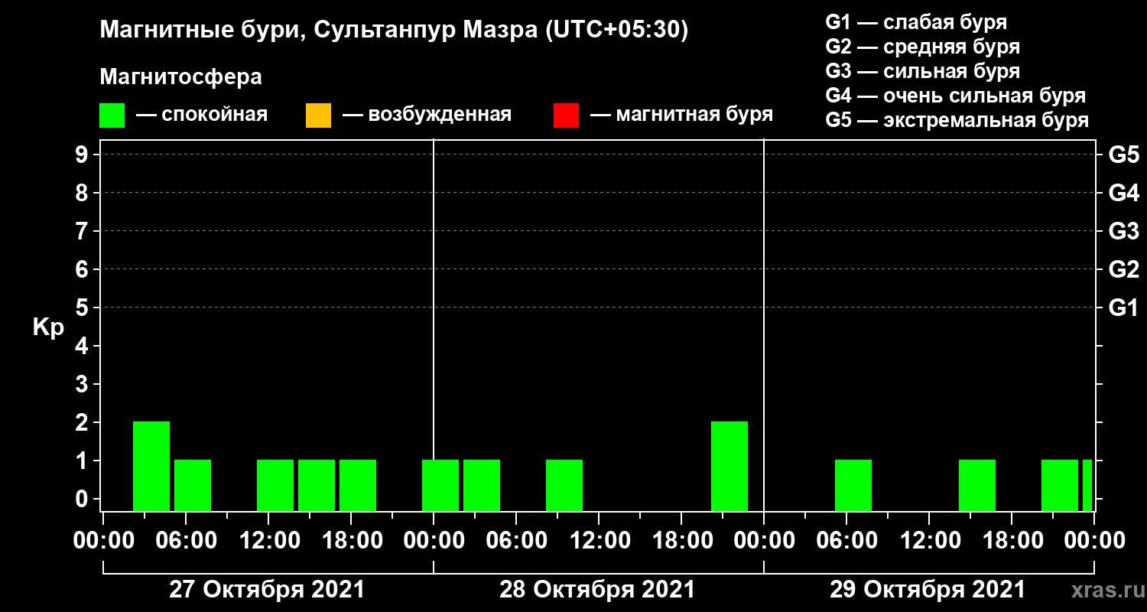The width and height of the screenshot is (1147, 612).
Task: Click the orange 'возбужденная' legend swatch
Action: 318,116
